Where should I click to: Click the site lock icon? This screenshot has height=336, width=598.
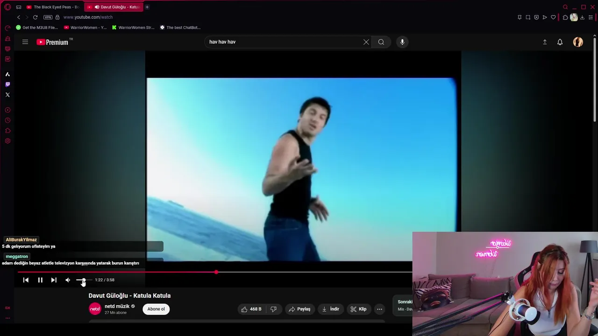click(57, 17)
